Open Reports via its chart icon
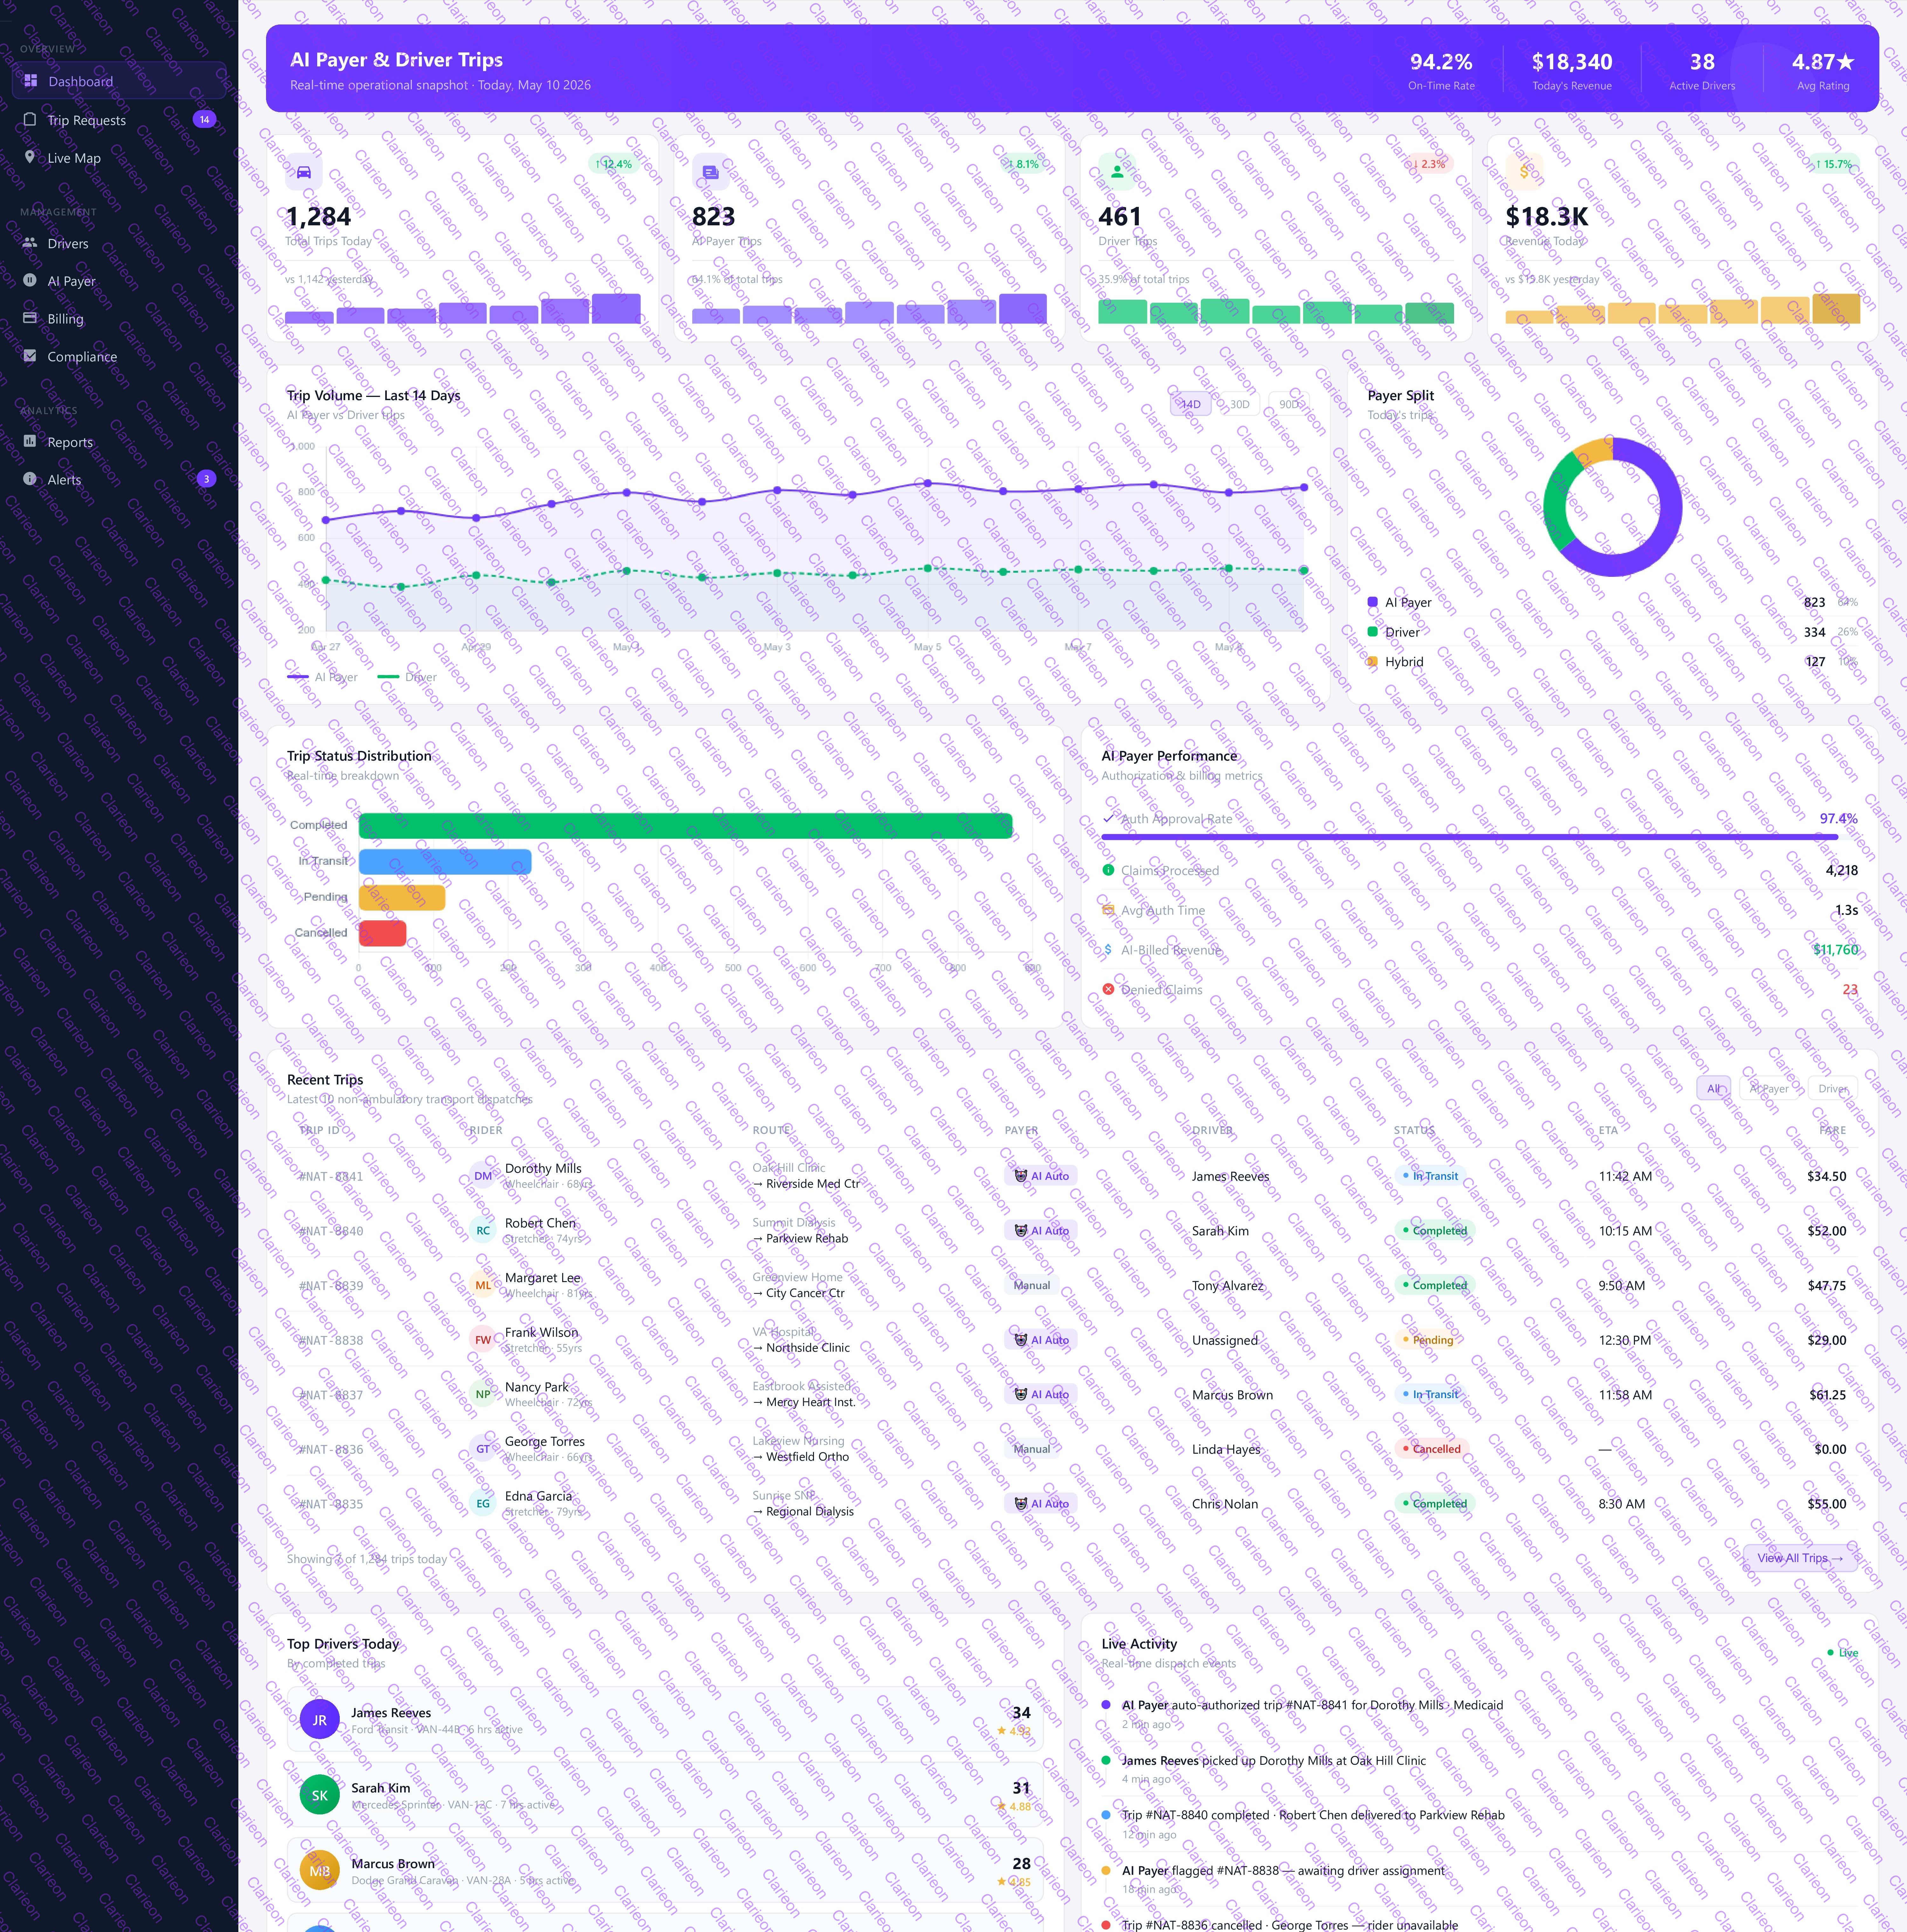The height and width of the screenshot is (1932, 1907). tap(30, 441)
